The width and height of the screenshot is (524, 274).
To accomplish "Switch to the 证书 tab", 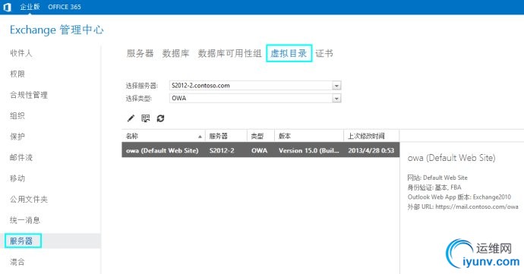I will (x=324, y=53).
